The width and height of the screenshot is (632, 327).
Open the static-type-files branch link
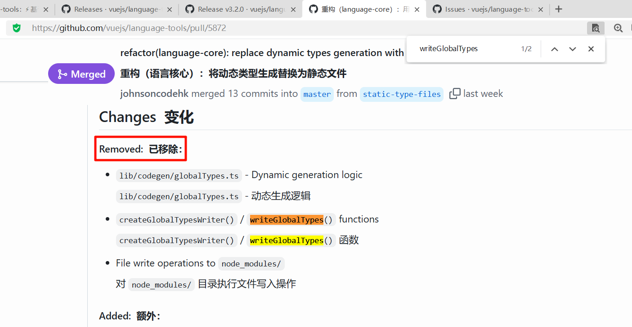point(401,94)
